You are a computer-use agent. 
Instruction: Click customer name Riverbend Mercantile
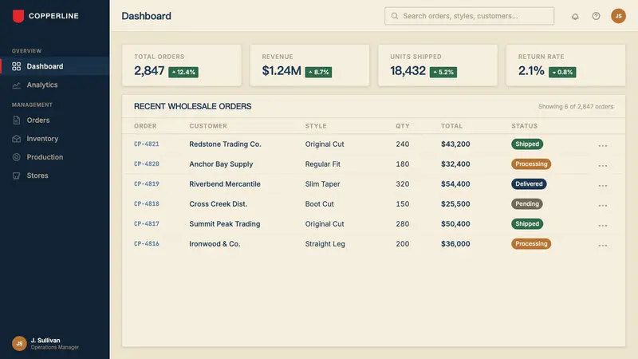[x=225, y=184]
